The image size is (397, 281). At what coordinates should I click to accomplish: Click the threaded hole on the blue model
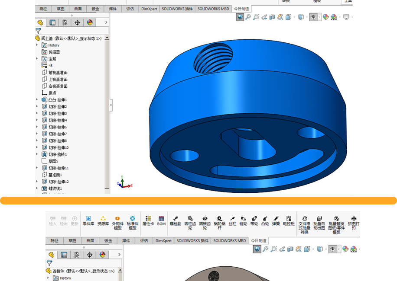(x=213, y=58)
